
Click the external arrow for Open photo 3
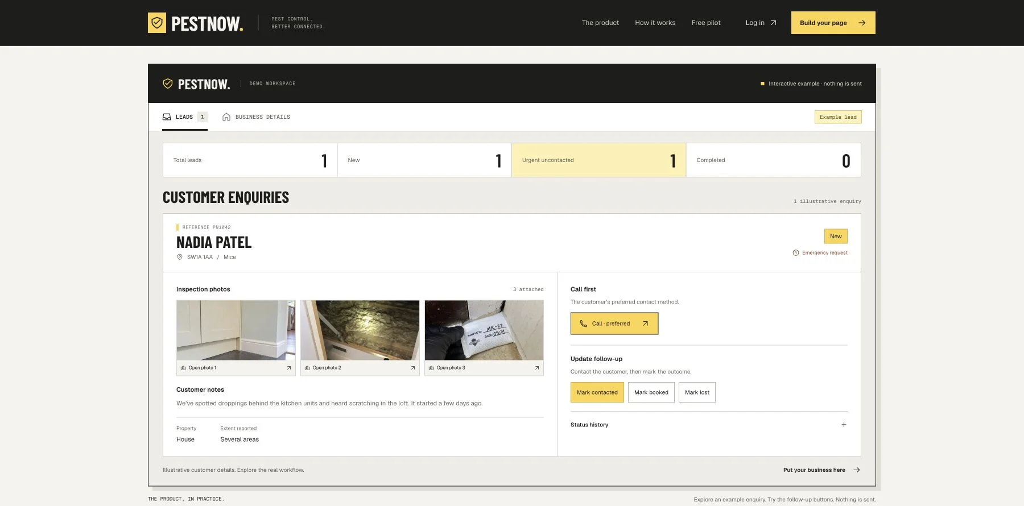tap(537, 368)
